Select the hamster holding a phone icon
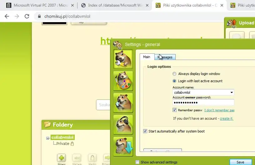 [x=123, y=103]
